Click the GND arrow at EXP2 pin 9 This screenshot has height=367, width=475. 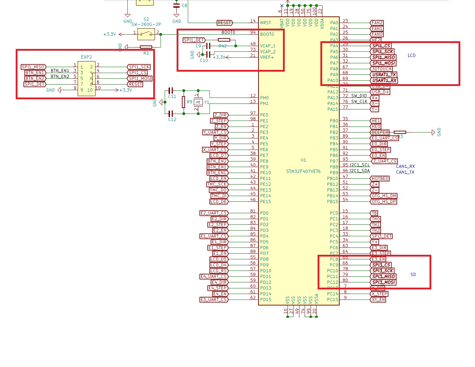tap(59, 90)
